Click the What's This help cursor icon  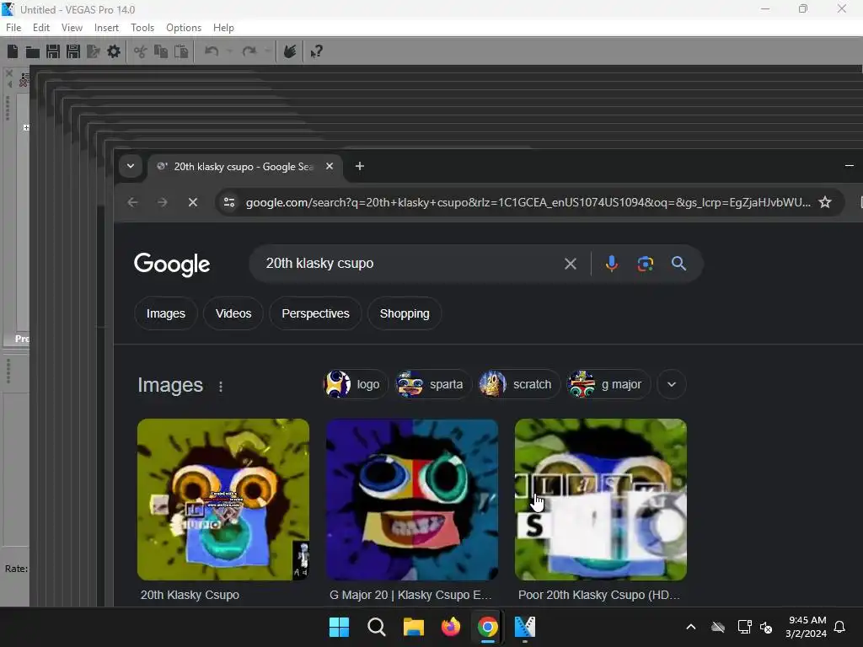(317, 51)
